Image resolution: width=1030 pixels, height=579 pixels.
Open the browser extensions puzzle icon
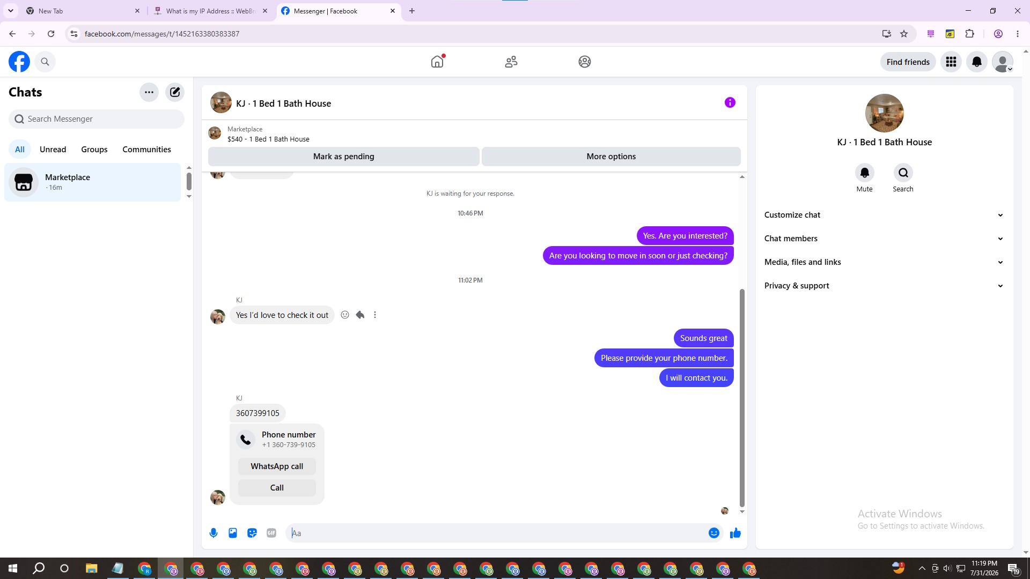[969, 34]
